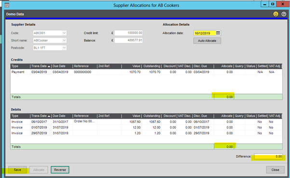Sort Credits by Trans Date header
290x178 pixels.
pos(40,66)
